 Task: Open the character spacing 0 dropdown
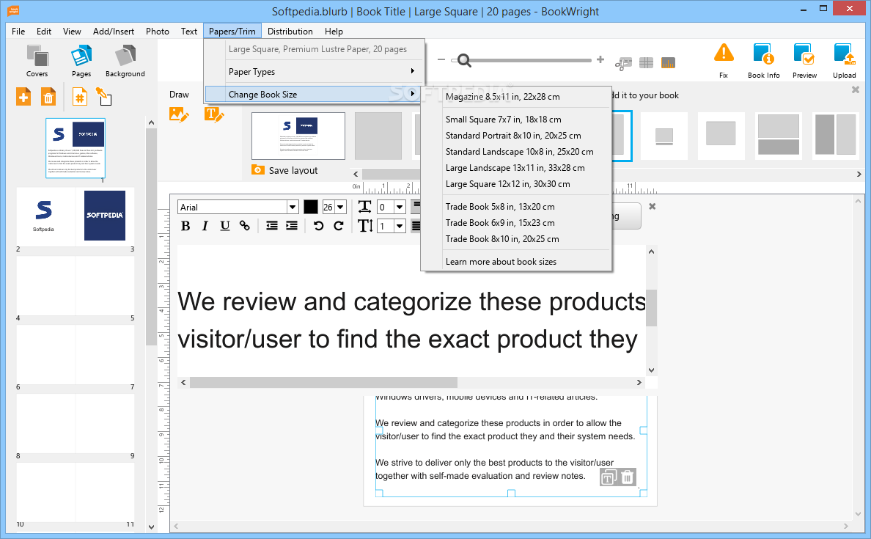point(400,208)
